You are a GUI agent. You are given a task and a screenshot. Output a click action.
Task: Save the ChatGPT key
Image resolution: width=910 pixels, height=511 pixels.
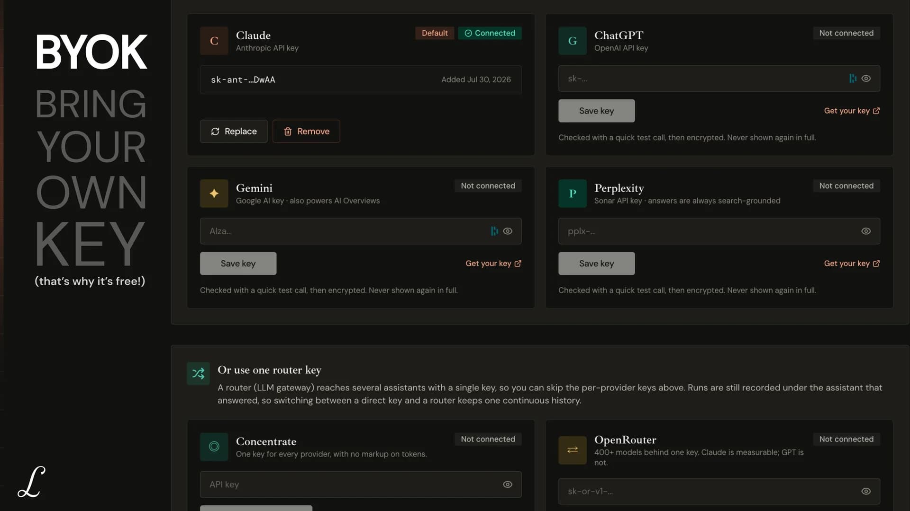point(597,111)
